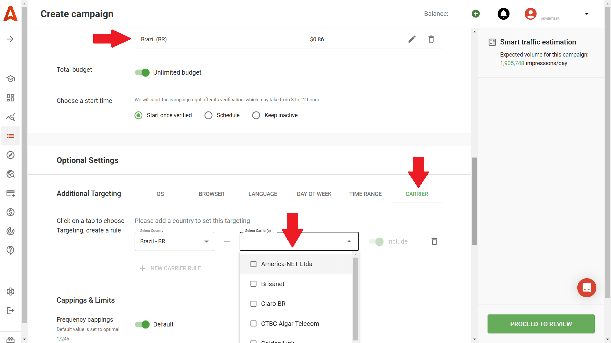Open the dollar sign pricing icon
The width and height of the screenshot is (611, 343).
[11, 212]
